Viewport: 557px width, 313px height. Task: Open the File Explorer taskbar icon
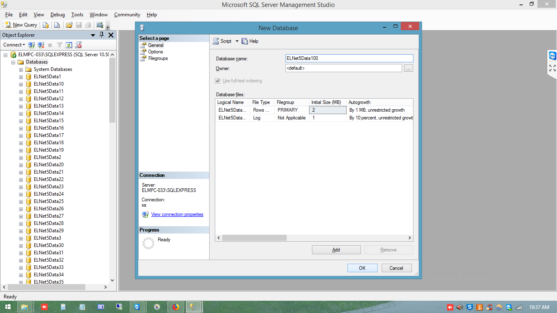coord(25,307)
